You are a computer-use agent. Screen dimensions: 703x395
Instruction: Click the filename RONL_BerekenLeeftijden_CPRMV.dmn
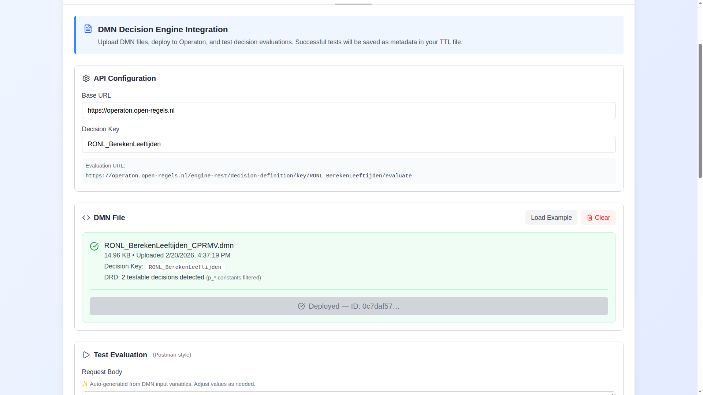169,245
